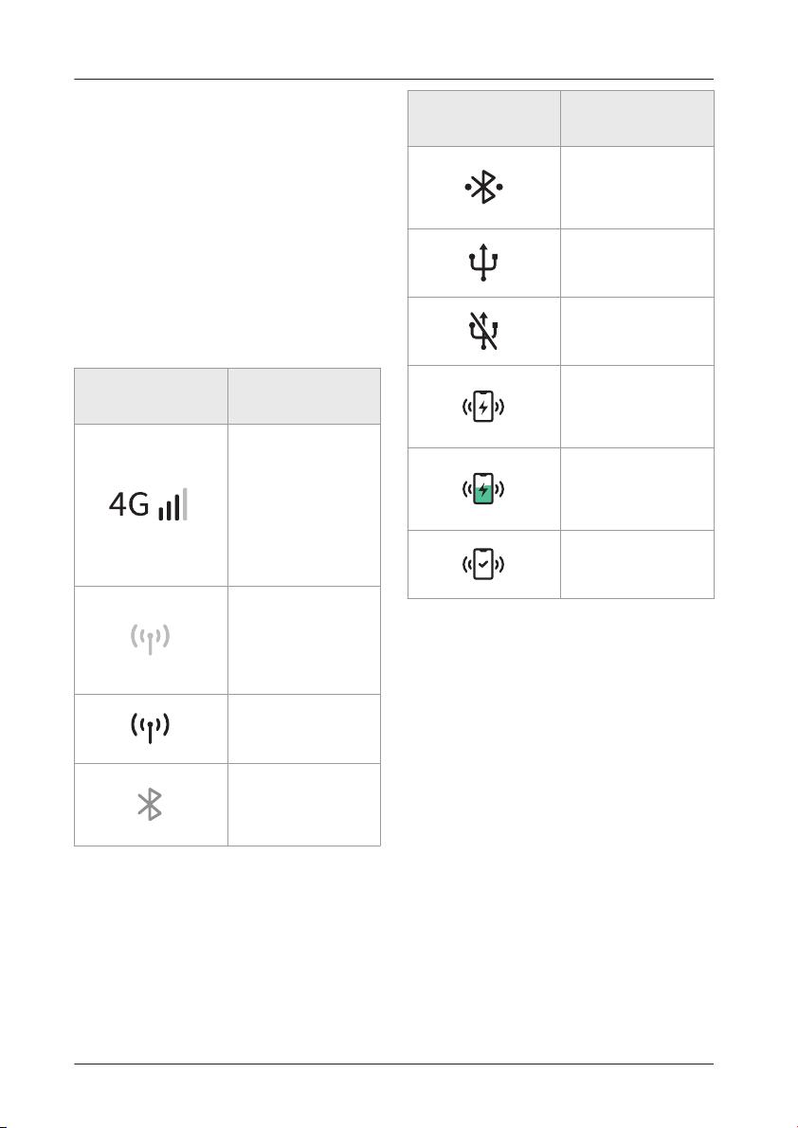
Task: Click the empty cell beside the USB icon
Action: pyautogui.click(x=637, y=263)
